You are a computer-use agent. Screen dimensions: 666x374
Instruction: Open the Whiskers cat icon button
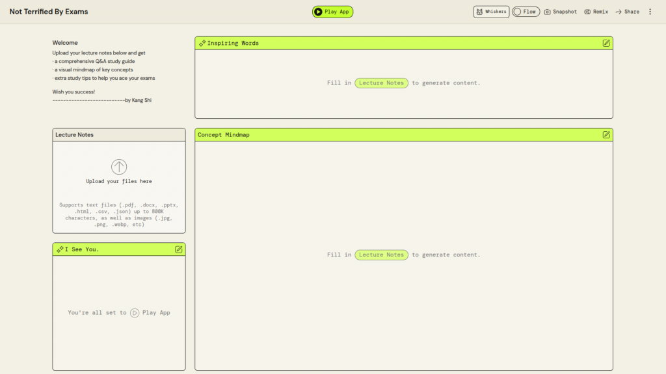491,12
